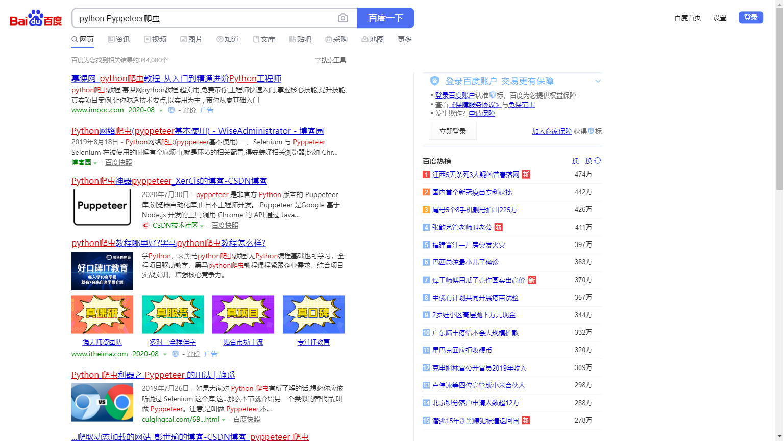Open the 专注IT教育 link

tap(313, 342)
